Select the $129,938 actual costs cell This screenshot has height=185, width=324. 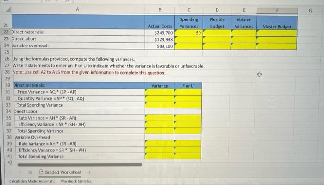tap(160, 39)
